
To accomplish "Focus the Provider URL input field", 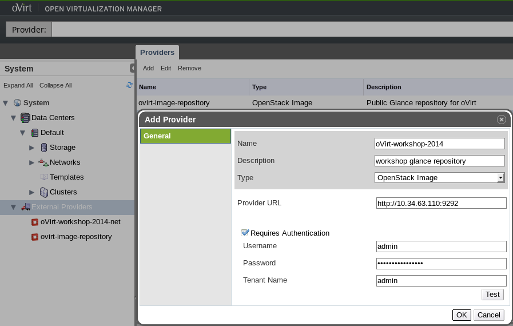I will point(441,203).
